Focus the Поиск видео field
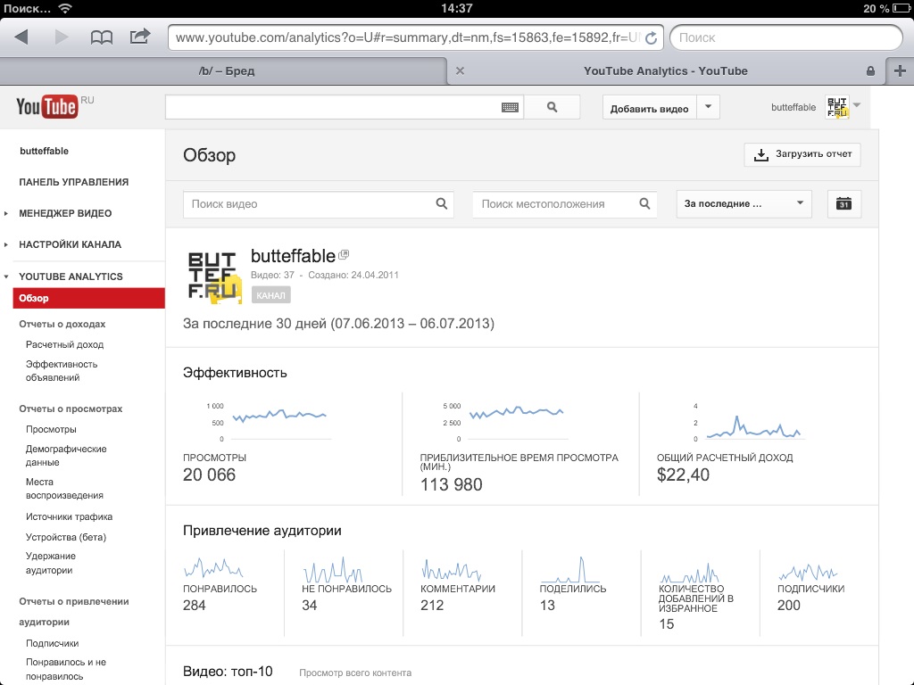Image resolution: width=914 pixels, height=685 pixels. tap(319, 204)
